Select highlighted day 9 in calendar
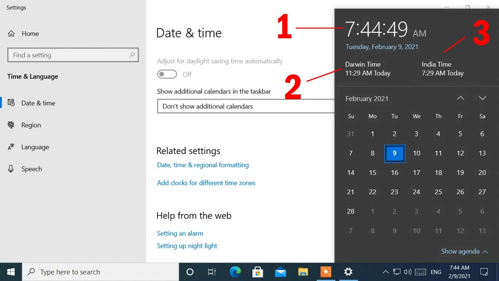499x281 pixels. (x=395, y=153)
